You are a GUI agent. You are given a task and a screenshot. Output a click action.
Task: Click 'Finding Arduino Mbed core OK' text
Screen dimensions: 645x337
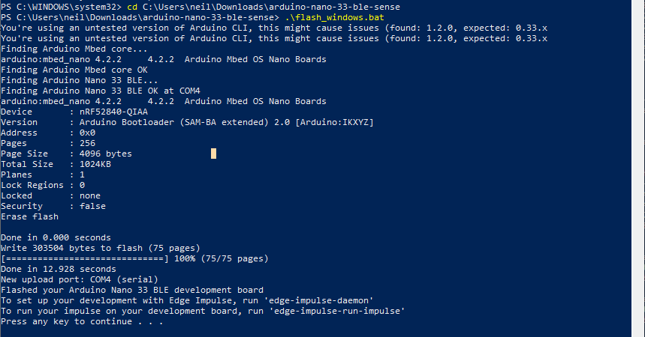[x=74, y=70]
